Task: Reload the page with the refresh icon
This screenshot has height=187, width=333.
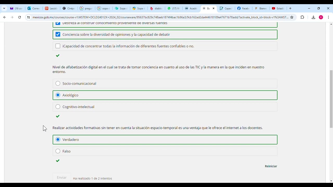Action: 20,17
